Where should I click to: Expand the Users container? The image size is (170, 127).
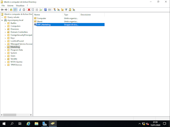[5, 56]
